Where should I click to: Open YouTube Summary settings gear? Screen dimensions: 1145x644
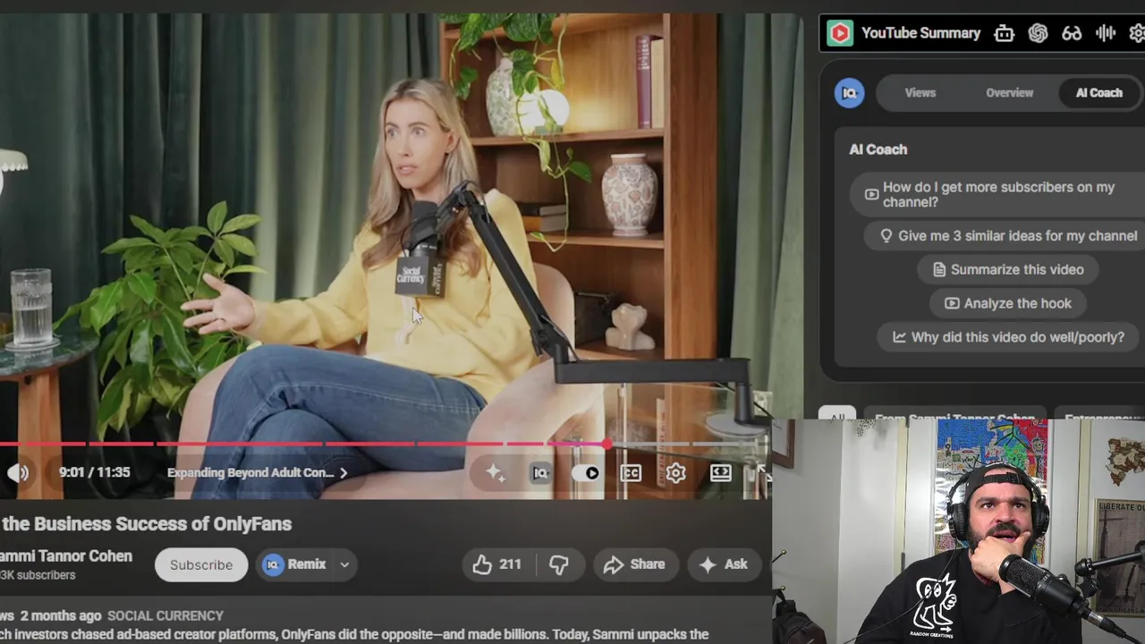1138,33
